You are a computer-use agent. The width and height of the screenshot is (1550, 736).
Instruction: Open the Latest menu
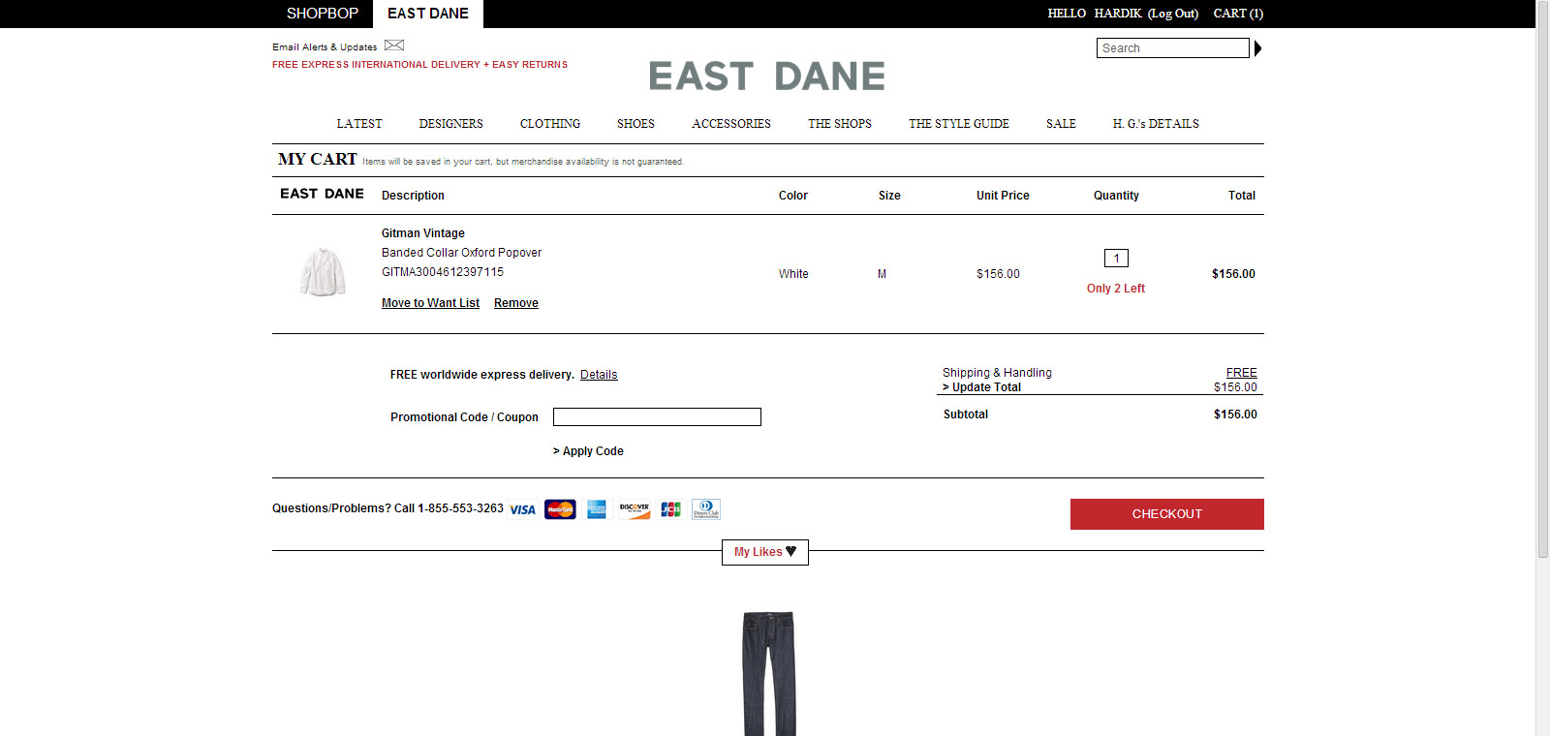359,124
